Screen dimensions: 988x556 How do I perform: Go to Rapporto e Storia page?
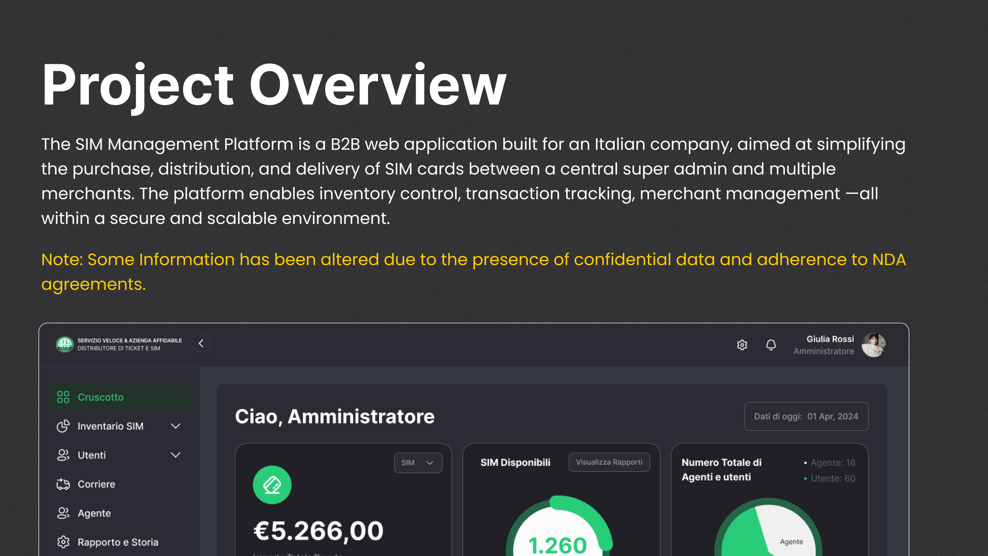click(118, 542)
